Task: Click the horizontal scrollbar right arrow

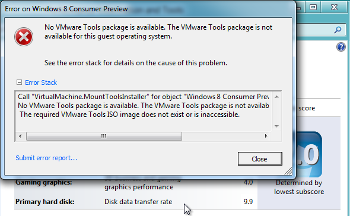Action: pyautogui.click(x=266, y=136)
